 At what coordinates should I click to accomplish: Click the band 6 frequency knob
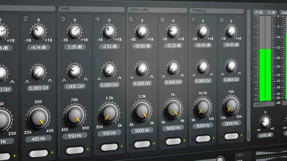(174, 109)
